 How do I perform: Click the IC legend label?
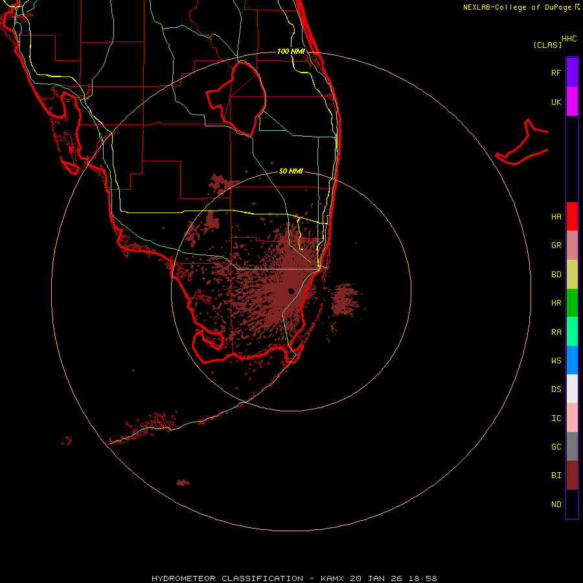pyautogui.click(x=556, y=418)
